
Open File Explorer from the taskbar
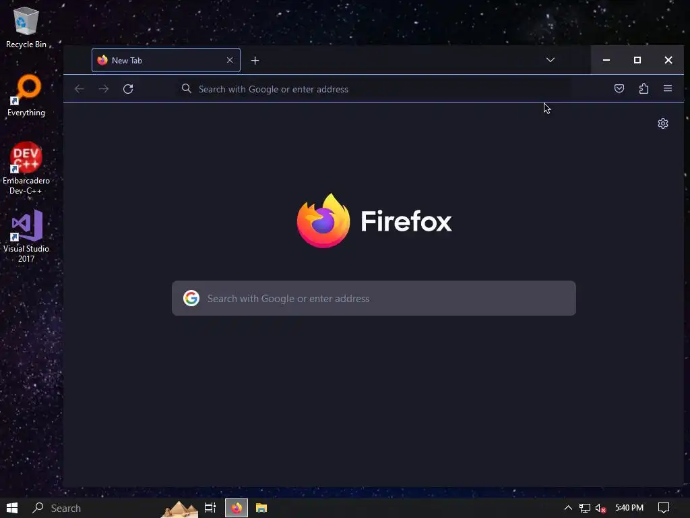[x=261, y=508]
